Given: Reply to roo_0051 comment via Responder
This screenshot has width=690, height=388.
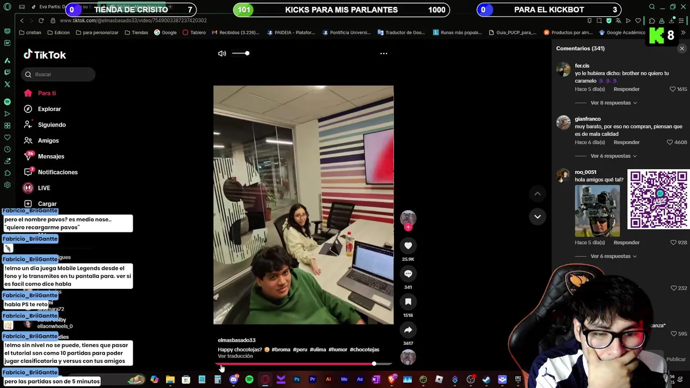Looking at the screenshot, I should point(626,243).
